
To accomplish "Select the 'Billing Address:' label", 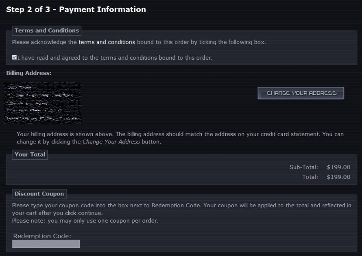I will pos(28,73).
